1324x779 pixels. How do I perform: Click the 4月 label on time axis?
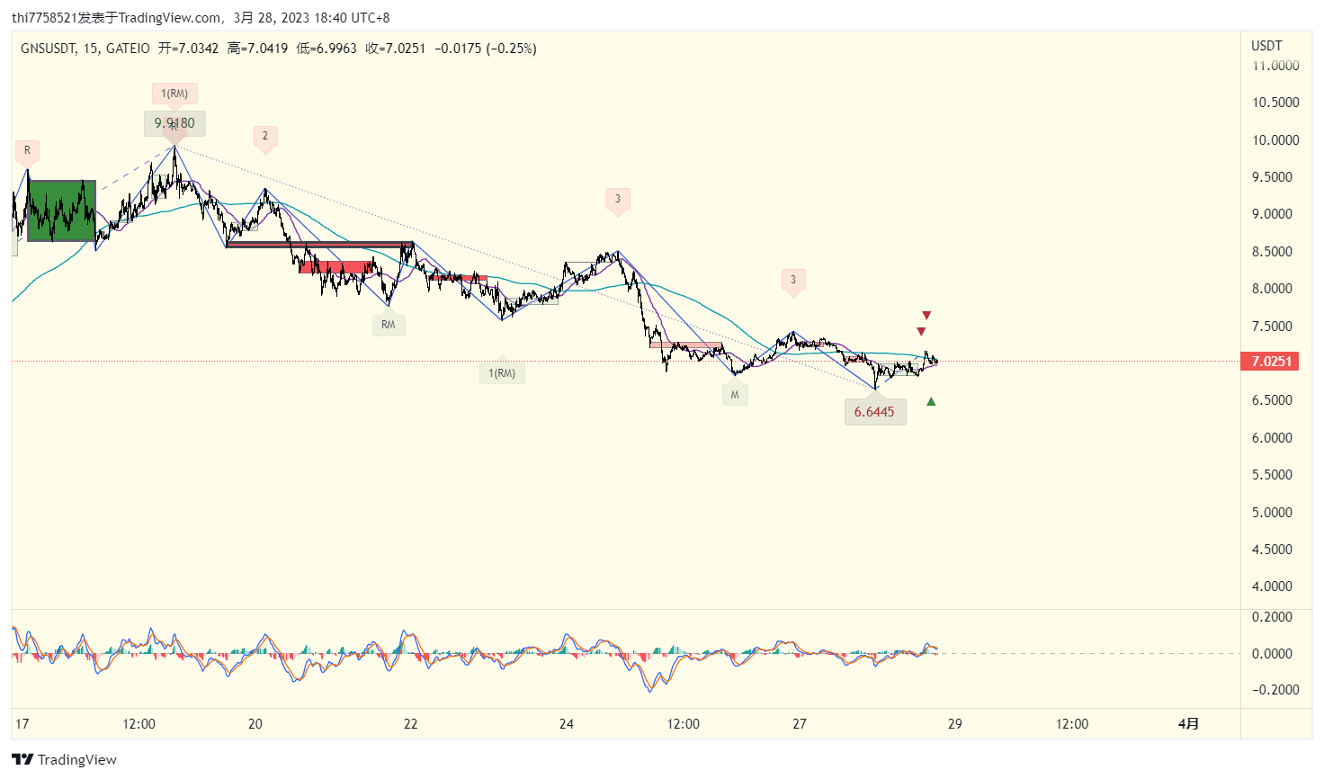1188,724
